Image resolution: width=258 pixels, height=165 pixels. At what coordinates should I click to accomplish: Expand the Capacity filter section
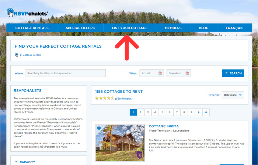pyautogui.click(x=25, y=162)
